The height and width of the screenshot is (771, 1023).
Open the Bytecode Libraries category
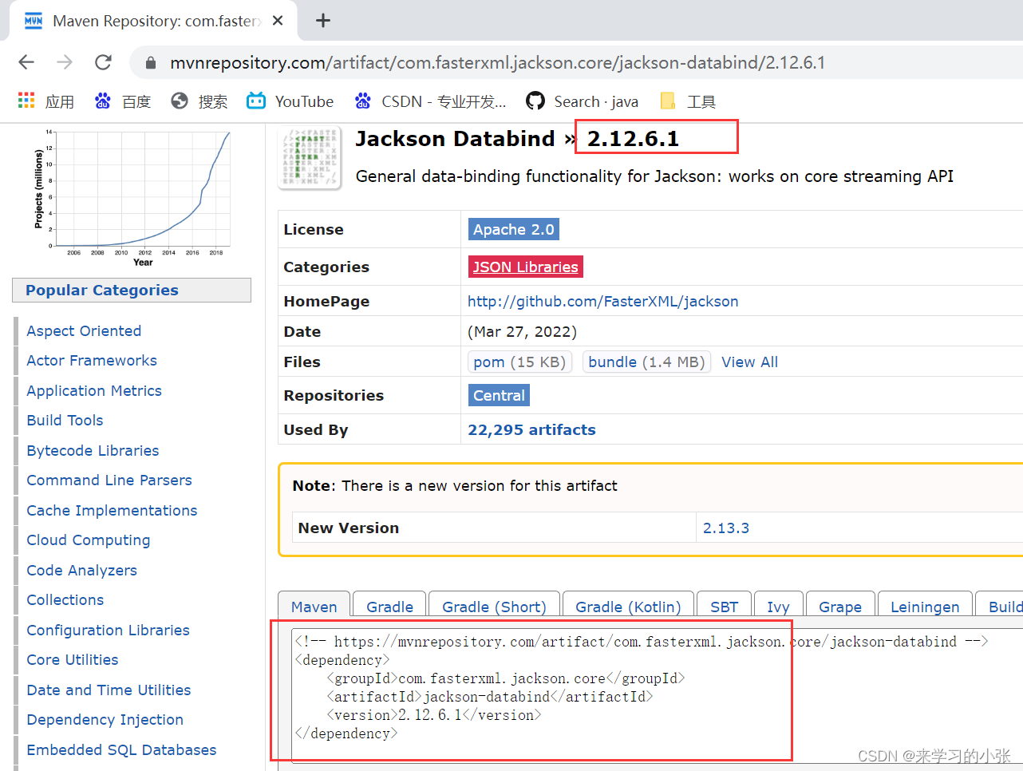coord(93,451)
